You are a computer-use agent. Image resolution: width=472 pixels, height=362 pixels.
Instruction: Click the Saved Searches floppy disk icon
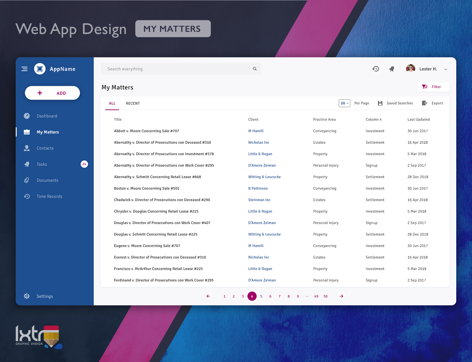pyautogui.click(x=380, y=103)
